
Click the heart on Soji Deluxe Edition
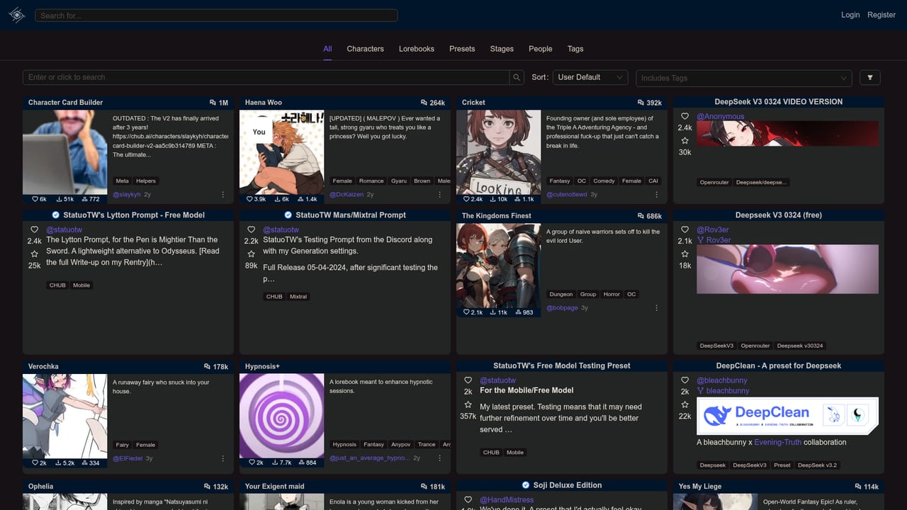click(x=468, y=500)
